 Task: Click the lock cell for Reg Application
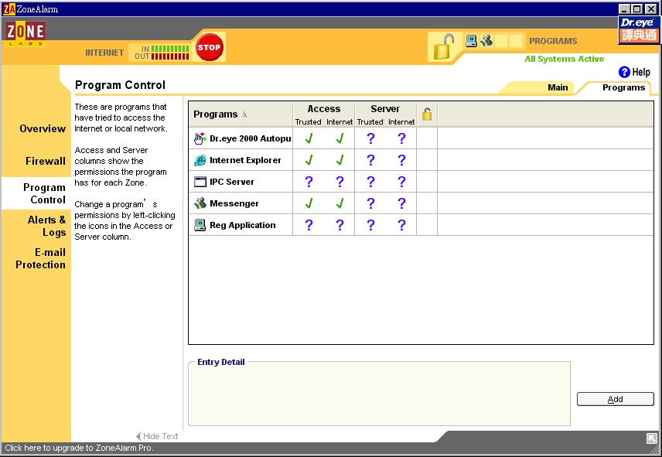point(427,225)
